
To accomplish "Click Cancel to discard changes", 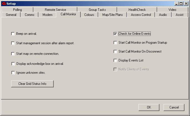I will [174, 107].
